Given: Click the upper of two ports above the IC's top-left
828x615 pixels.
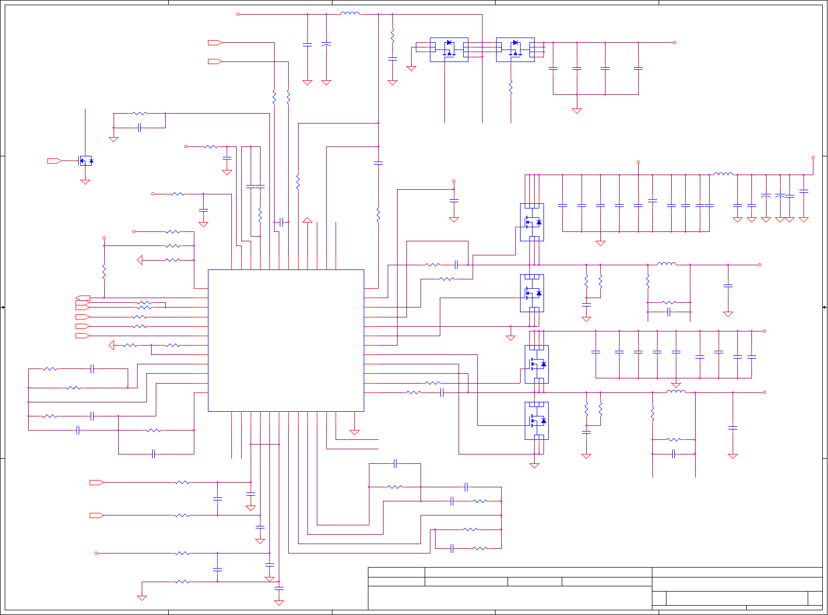Looking at the screenshot, I should coord(215,43).
